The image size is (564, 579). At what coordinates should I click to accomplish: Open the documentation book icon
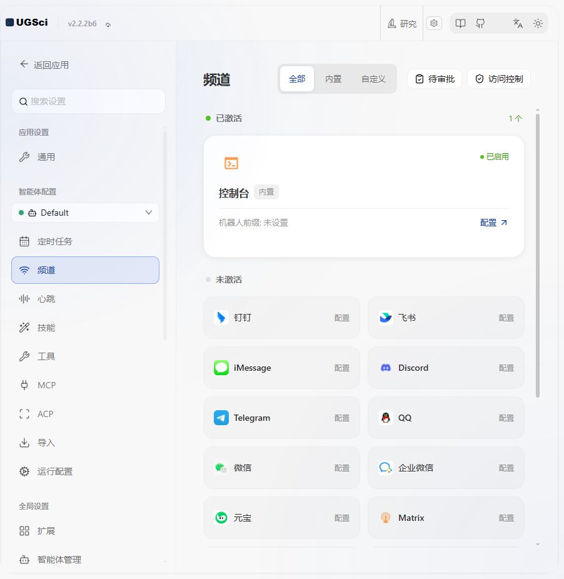pyautogui.click(x=460, y=24)
